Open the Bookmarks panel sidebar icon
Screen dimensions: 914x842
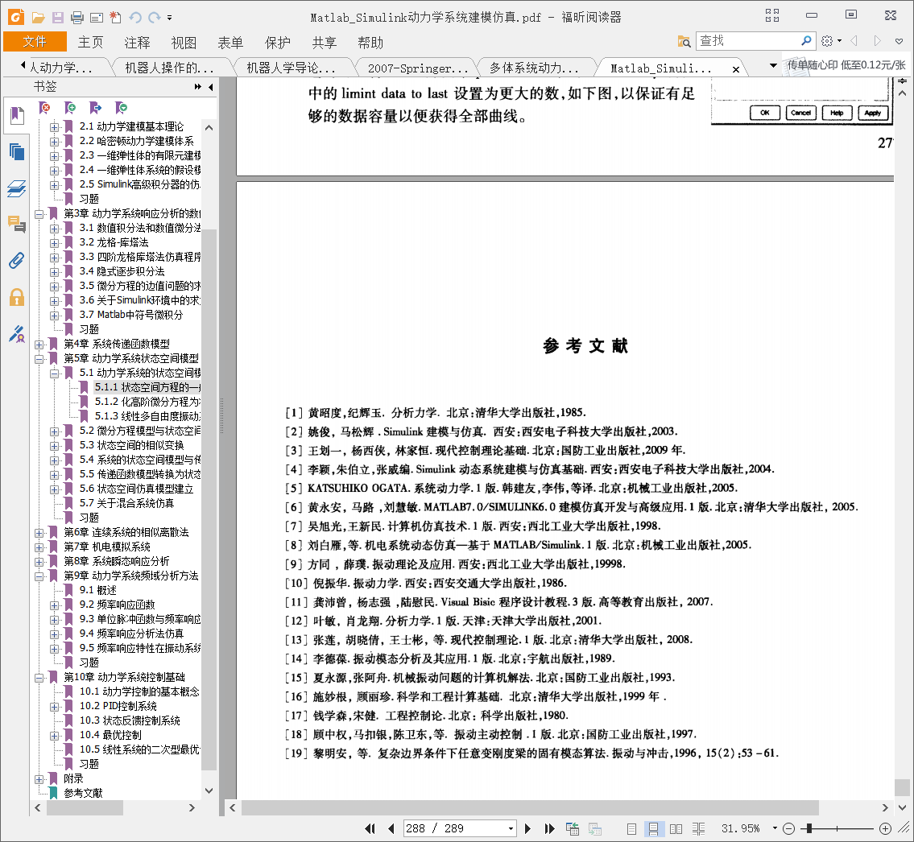(17, 115)
